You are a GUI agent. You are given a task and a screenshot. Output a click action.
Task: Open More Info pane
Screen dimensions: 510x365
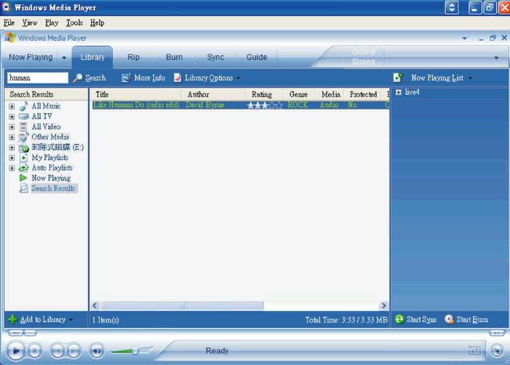point(143,78)
